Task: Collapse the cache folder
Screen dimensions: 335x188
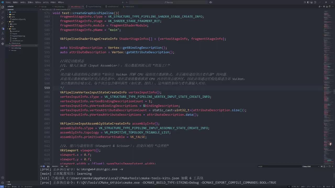Action: tap(21, 17)
